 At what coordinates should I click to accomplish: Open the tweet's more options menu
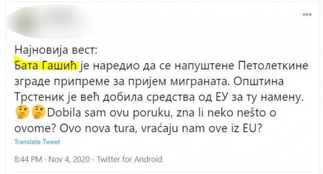[306, 14]
